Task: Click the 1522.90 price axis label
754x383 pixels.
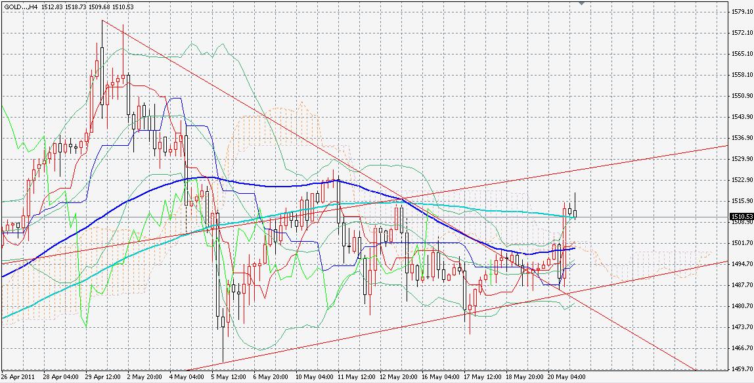Action: (x=741, y=180)
